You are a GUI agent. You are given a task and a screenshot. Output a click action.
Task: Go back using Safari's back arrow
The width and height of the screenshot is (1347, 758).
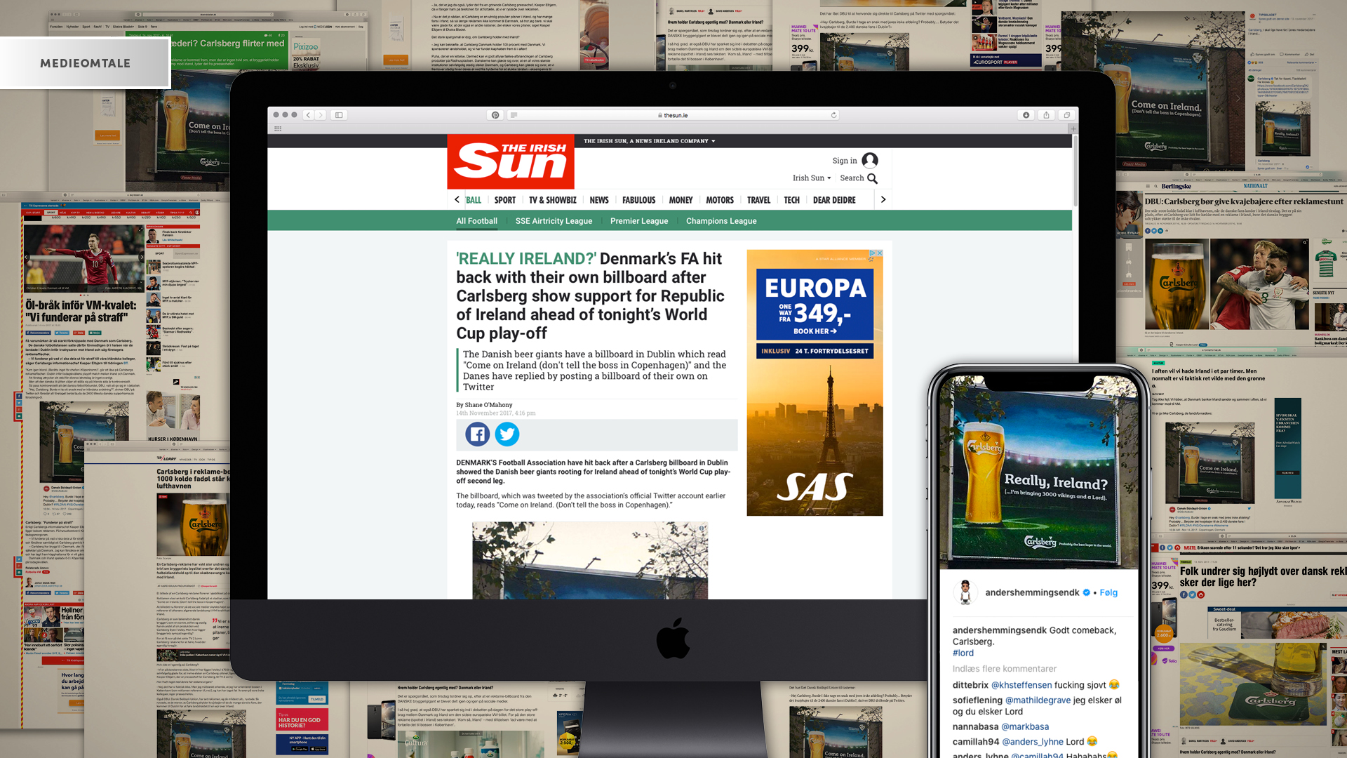(x=308, y=115)
